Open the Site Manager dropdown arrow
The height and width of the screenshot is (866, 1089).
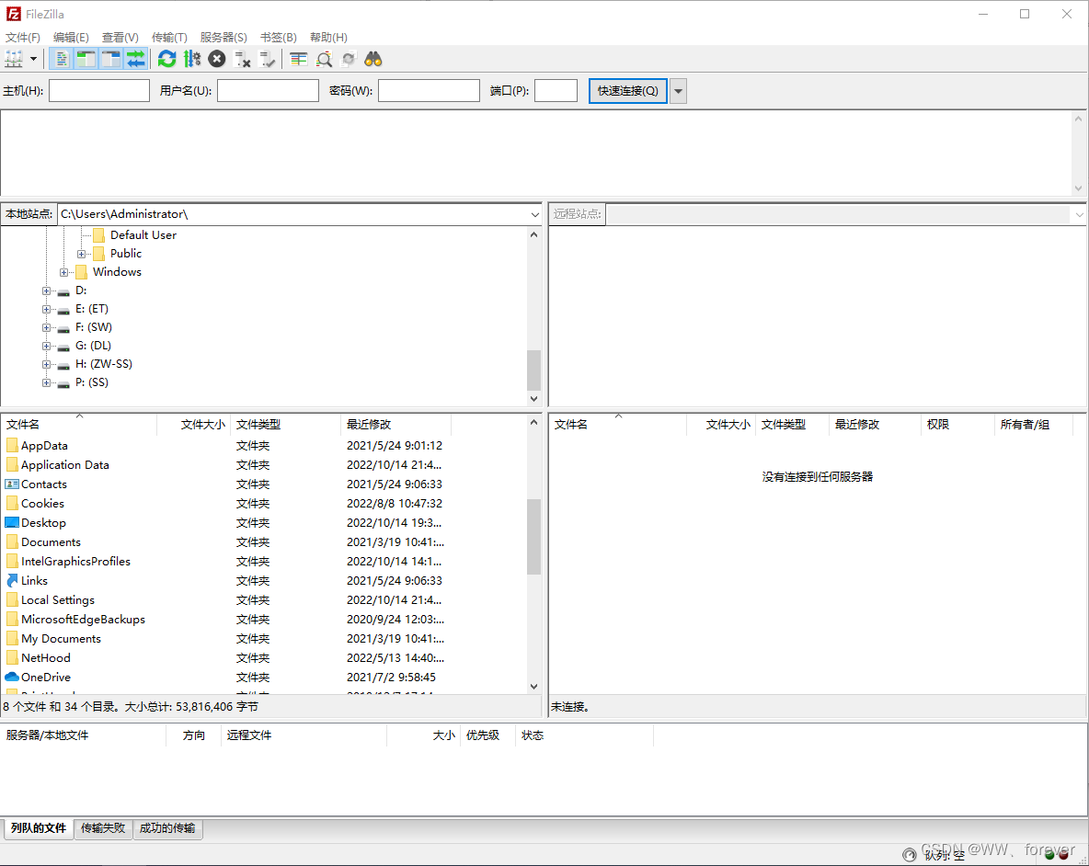coord(32,59)
